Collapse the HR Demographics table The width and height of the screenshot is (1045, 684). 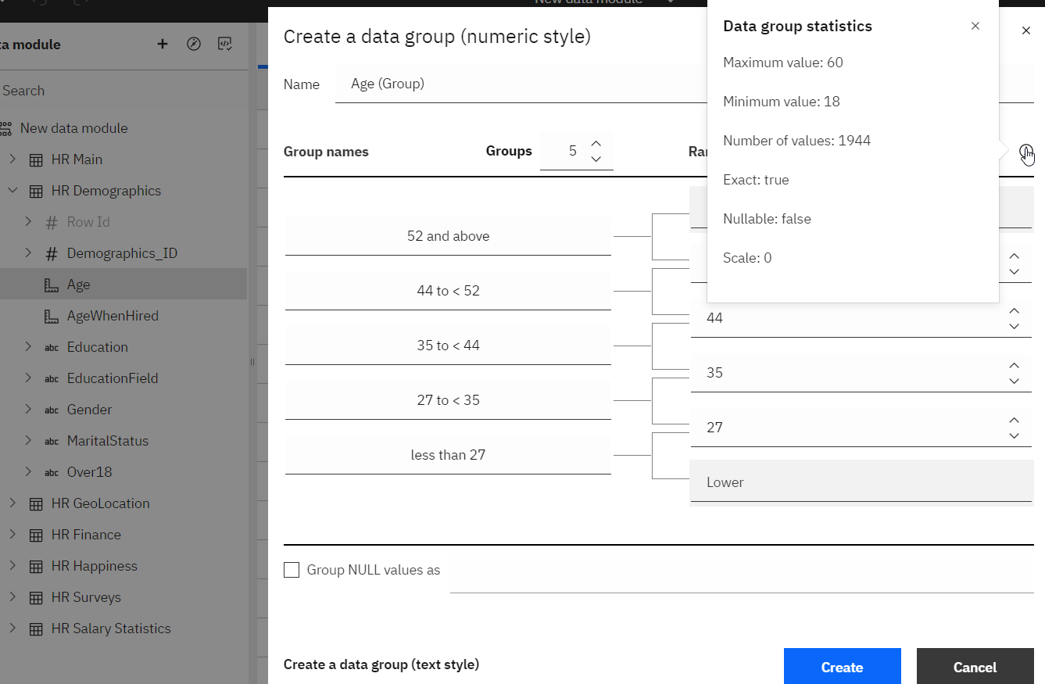coord(13,191)
